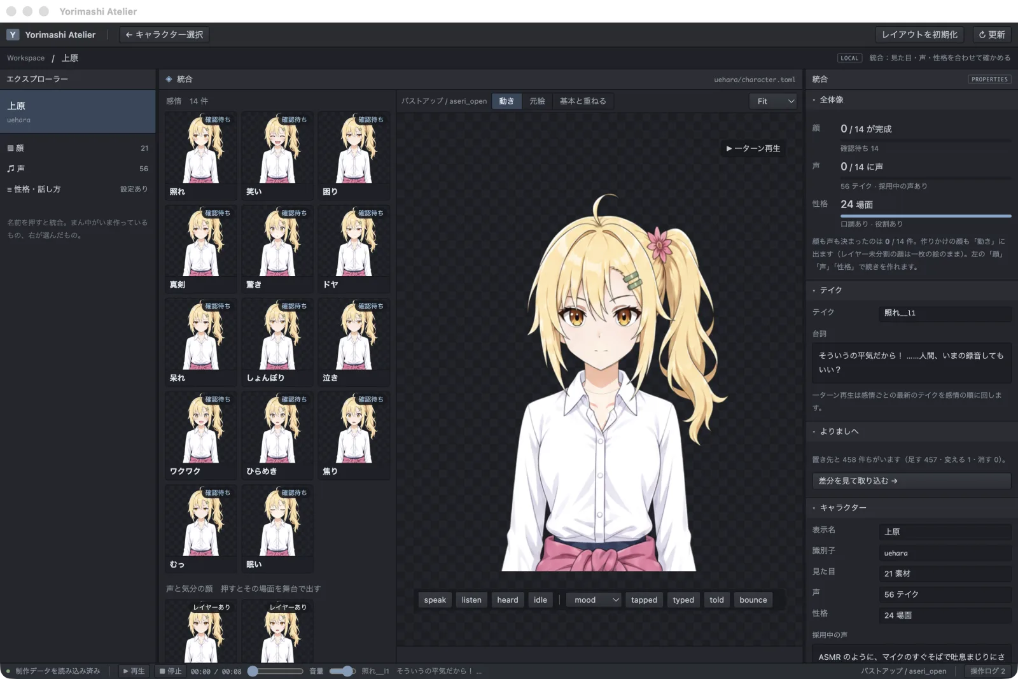Adjust the 音量 volume slider

pos(342,671)
